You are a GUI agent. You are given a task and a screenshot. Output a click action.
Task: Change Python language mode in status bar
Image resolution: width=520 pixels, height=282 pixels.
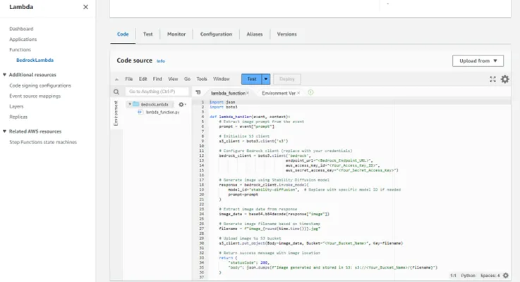click(x=468, y=276)
